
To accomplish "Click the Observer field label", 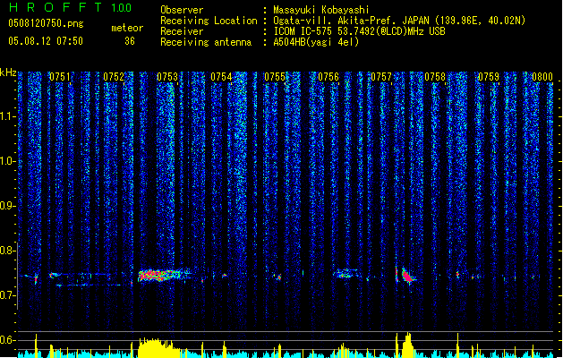I will point(182,10).
